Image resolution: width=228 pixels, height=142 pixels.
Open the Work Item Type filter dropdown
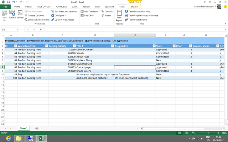coord(47,46)
